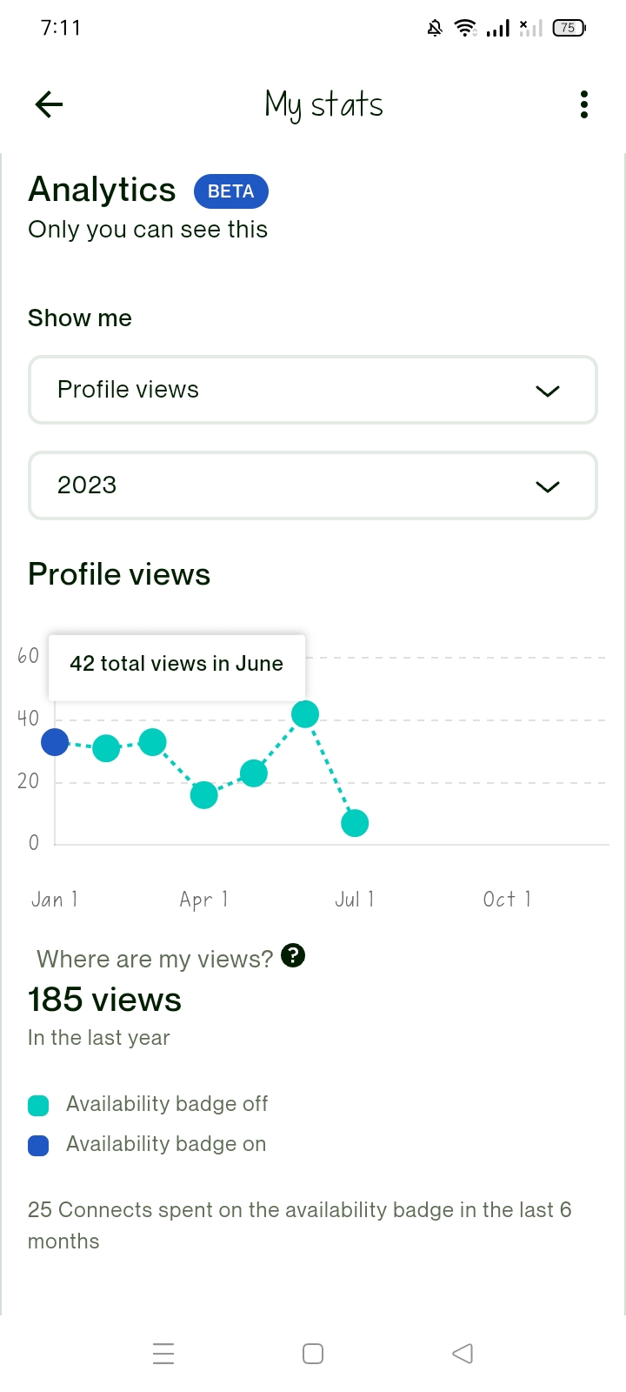Tap the Android home square icon
The width and height of the screenshot is (626, 1392).
point(313,1354)
